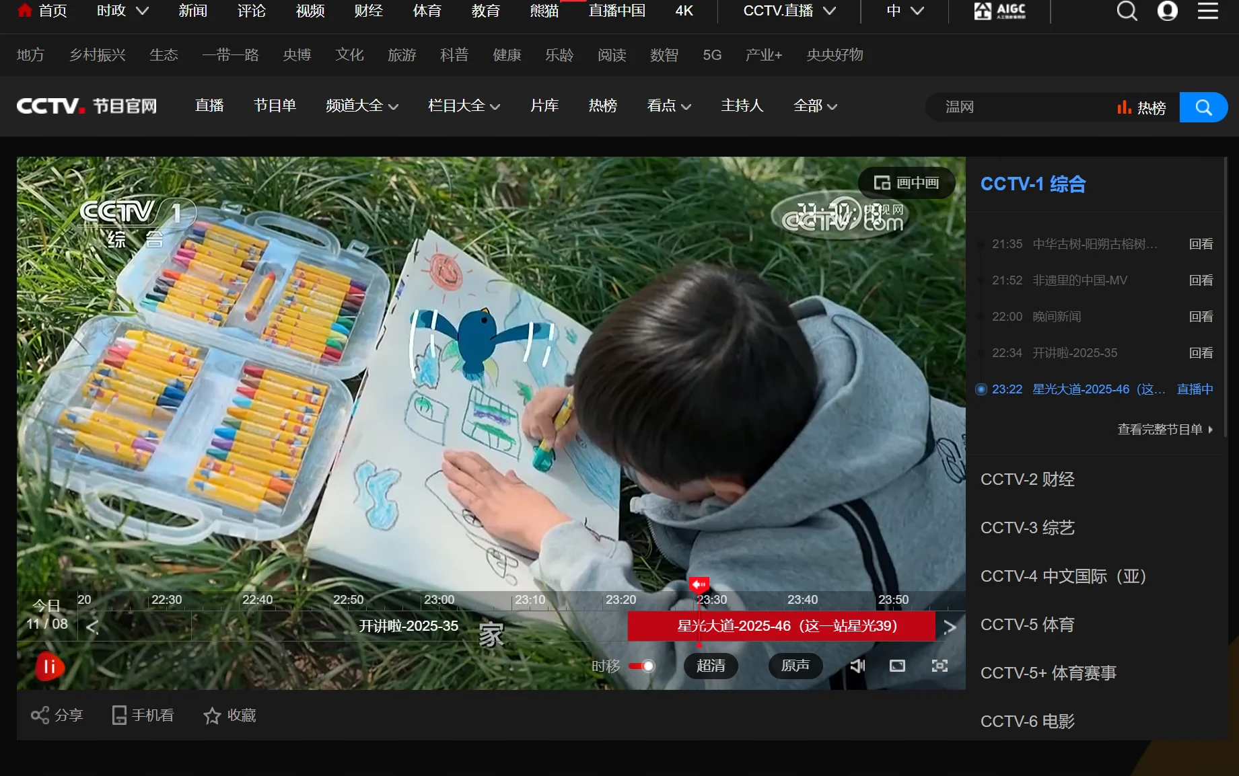Click the blue search magnifier button

[x=1203, y=108]
